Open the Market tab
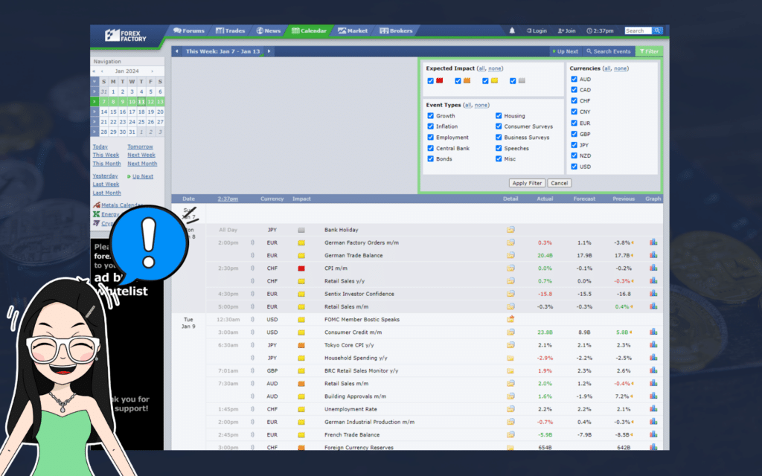The height and width of the screenshot is (476, 762). [x=353, y=30]
